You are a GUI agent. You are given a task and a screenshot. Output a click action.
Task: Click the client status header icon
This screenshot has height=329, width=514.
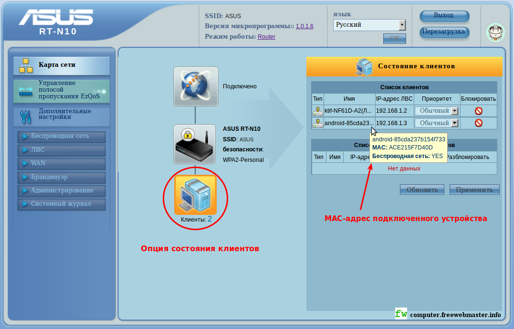[x=364, y=66]
